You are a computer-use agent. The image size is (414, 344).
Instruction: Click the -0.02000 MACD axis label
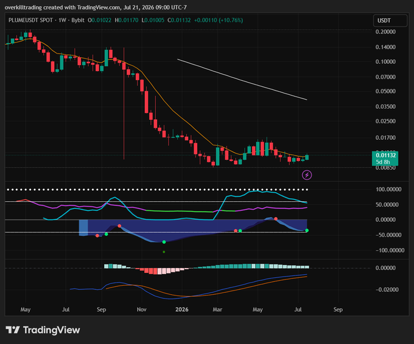pyautogui.click(x=387, y=290)
